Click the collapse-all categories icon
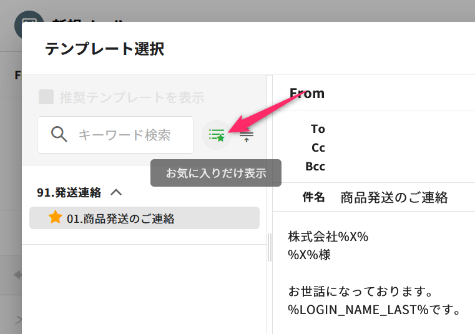The height and width of the screenshot is (334, 475). [x=247, y=135]
